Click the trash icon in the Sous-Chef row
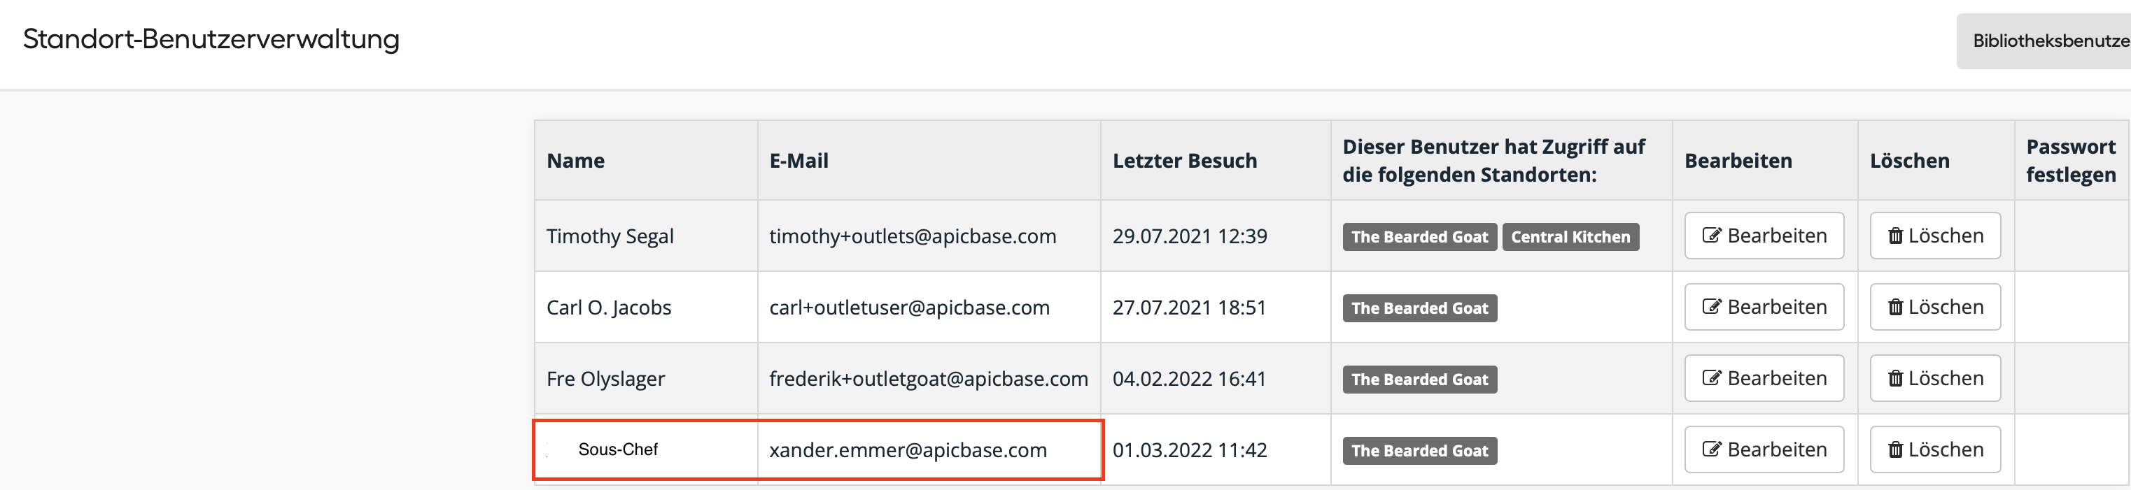The width and height of the screenshot is (2131, 490). (x=1895, y=449)
